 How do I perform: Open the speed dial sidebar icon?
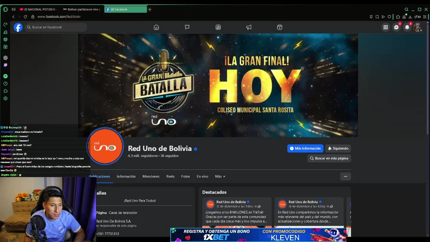coord(5,25)
